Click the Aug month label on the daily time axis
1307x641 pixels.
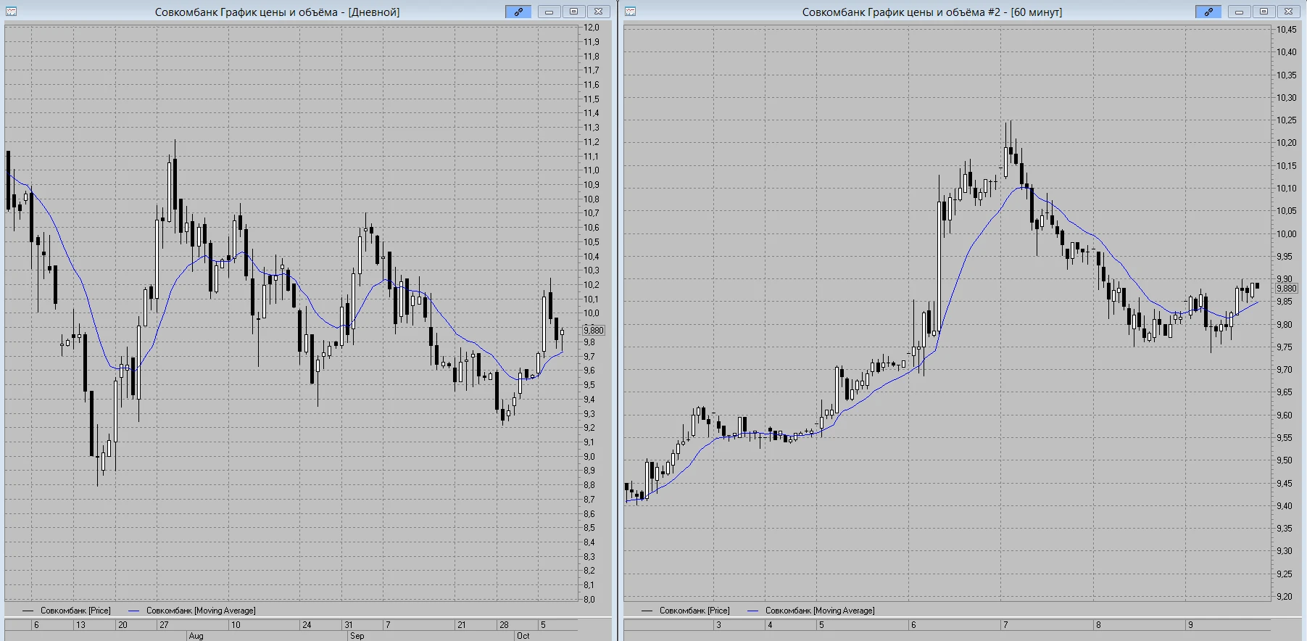(x=196, y=636)
